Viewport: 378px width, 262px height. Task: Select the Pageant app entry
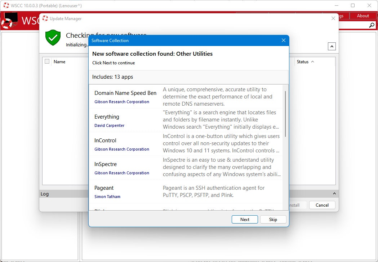pyautogui.click(x=104, y=188)
